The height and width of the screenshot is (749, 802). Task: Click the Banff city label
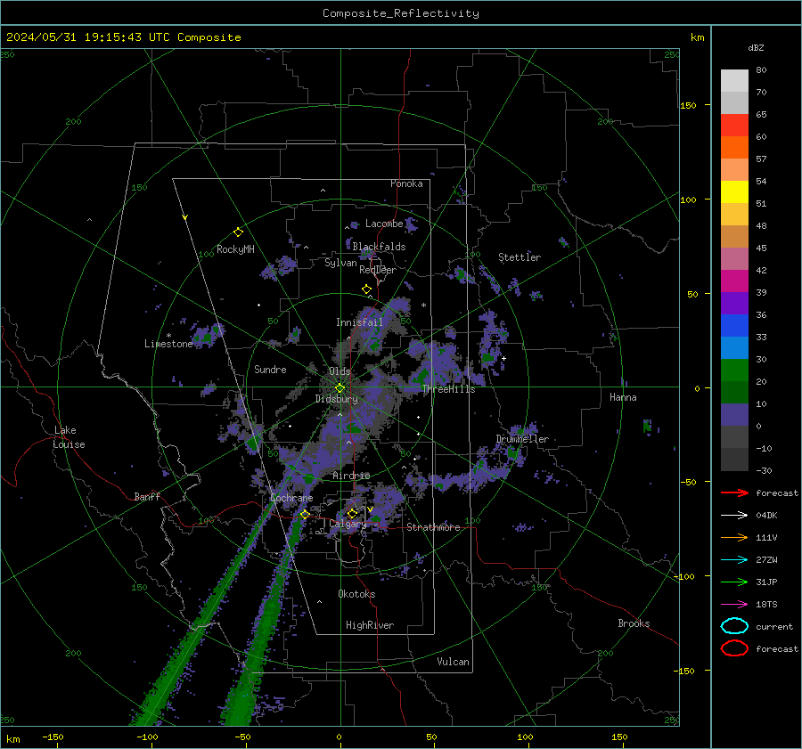pyautogui.click(x=147, y=497)
